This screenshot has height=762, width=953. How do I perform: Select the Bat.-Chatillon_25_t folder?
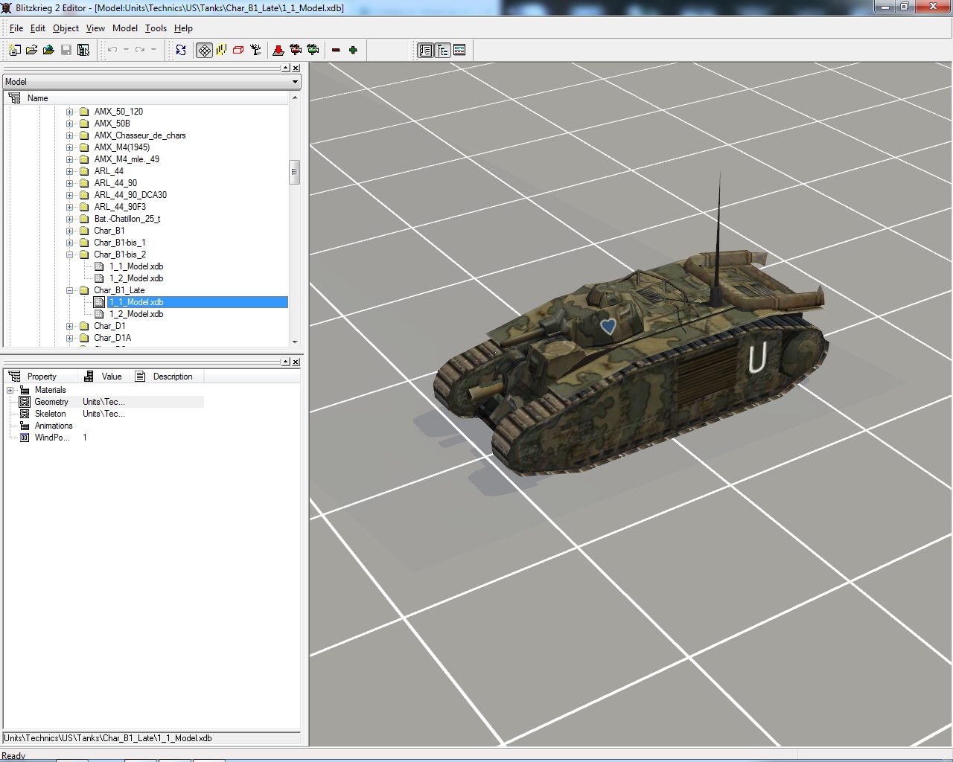(x=127, y=219)
